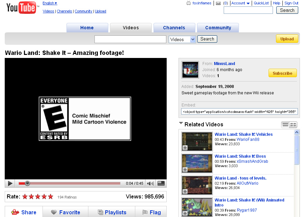Switch related videos to list view
The width and height of the screenshot is (305, 217).
click(285, 125)
